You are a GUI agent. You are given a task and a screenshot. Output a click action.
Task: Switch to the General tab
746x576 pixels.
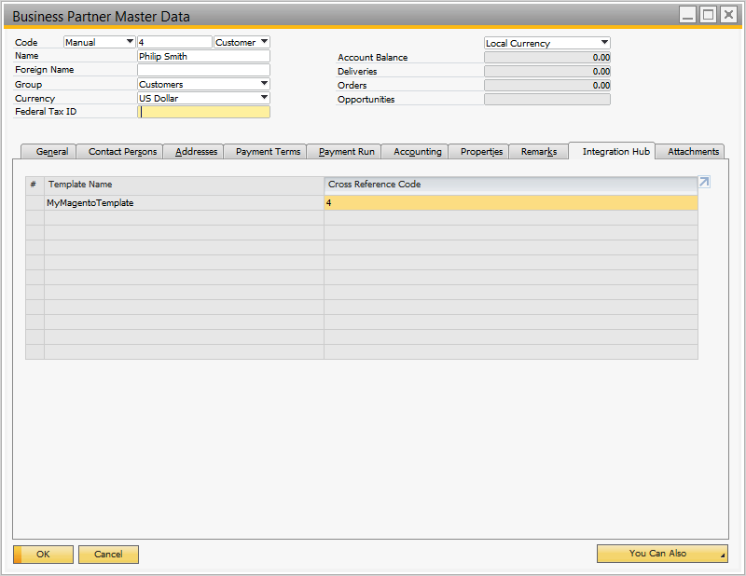tap(51, 151)
